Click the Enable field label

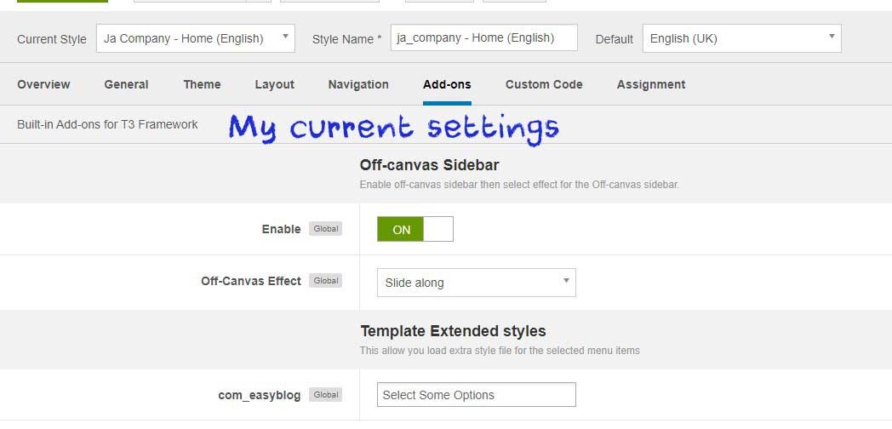pos(281,229)
